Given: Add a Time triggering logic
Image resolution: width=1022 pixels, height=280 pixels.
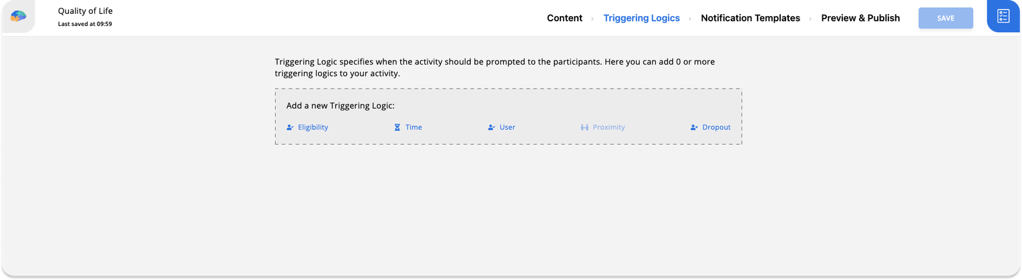Looking at the screenshot, I should coord(413,127).
